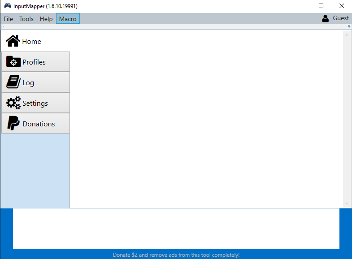Open the Tools menu
The height and width of the screenshot is (259, 352).
coord(26,19)
